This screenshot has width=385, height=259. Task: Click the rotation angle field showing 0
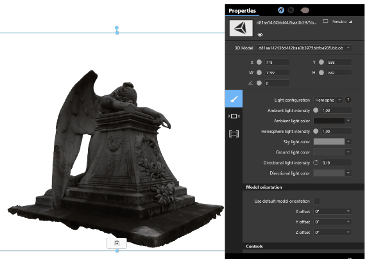[277, 83]
